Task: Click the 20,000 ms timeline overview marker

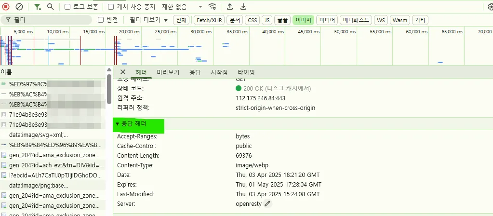Action: click(129, 31)
